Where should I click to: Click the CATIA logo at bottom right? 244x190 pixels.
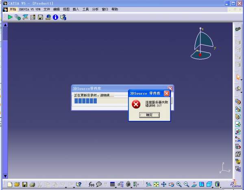pos(235,184)
